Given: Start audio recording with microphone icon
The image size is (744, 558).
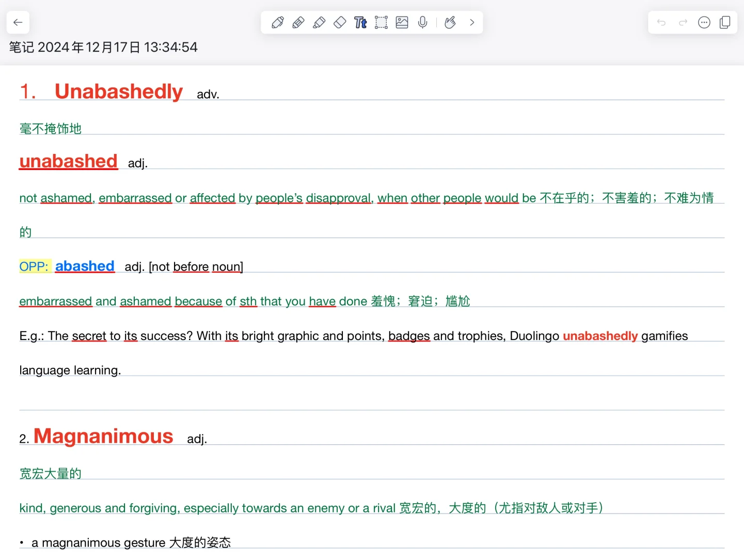Looking at the screenshot, I should 422,22.
